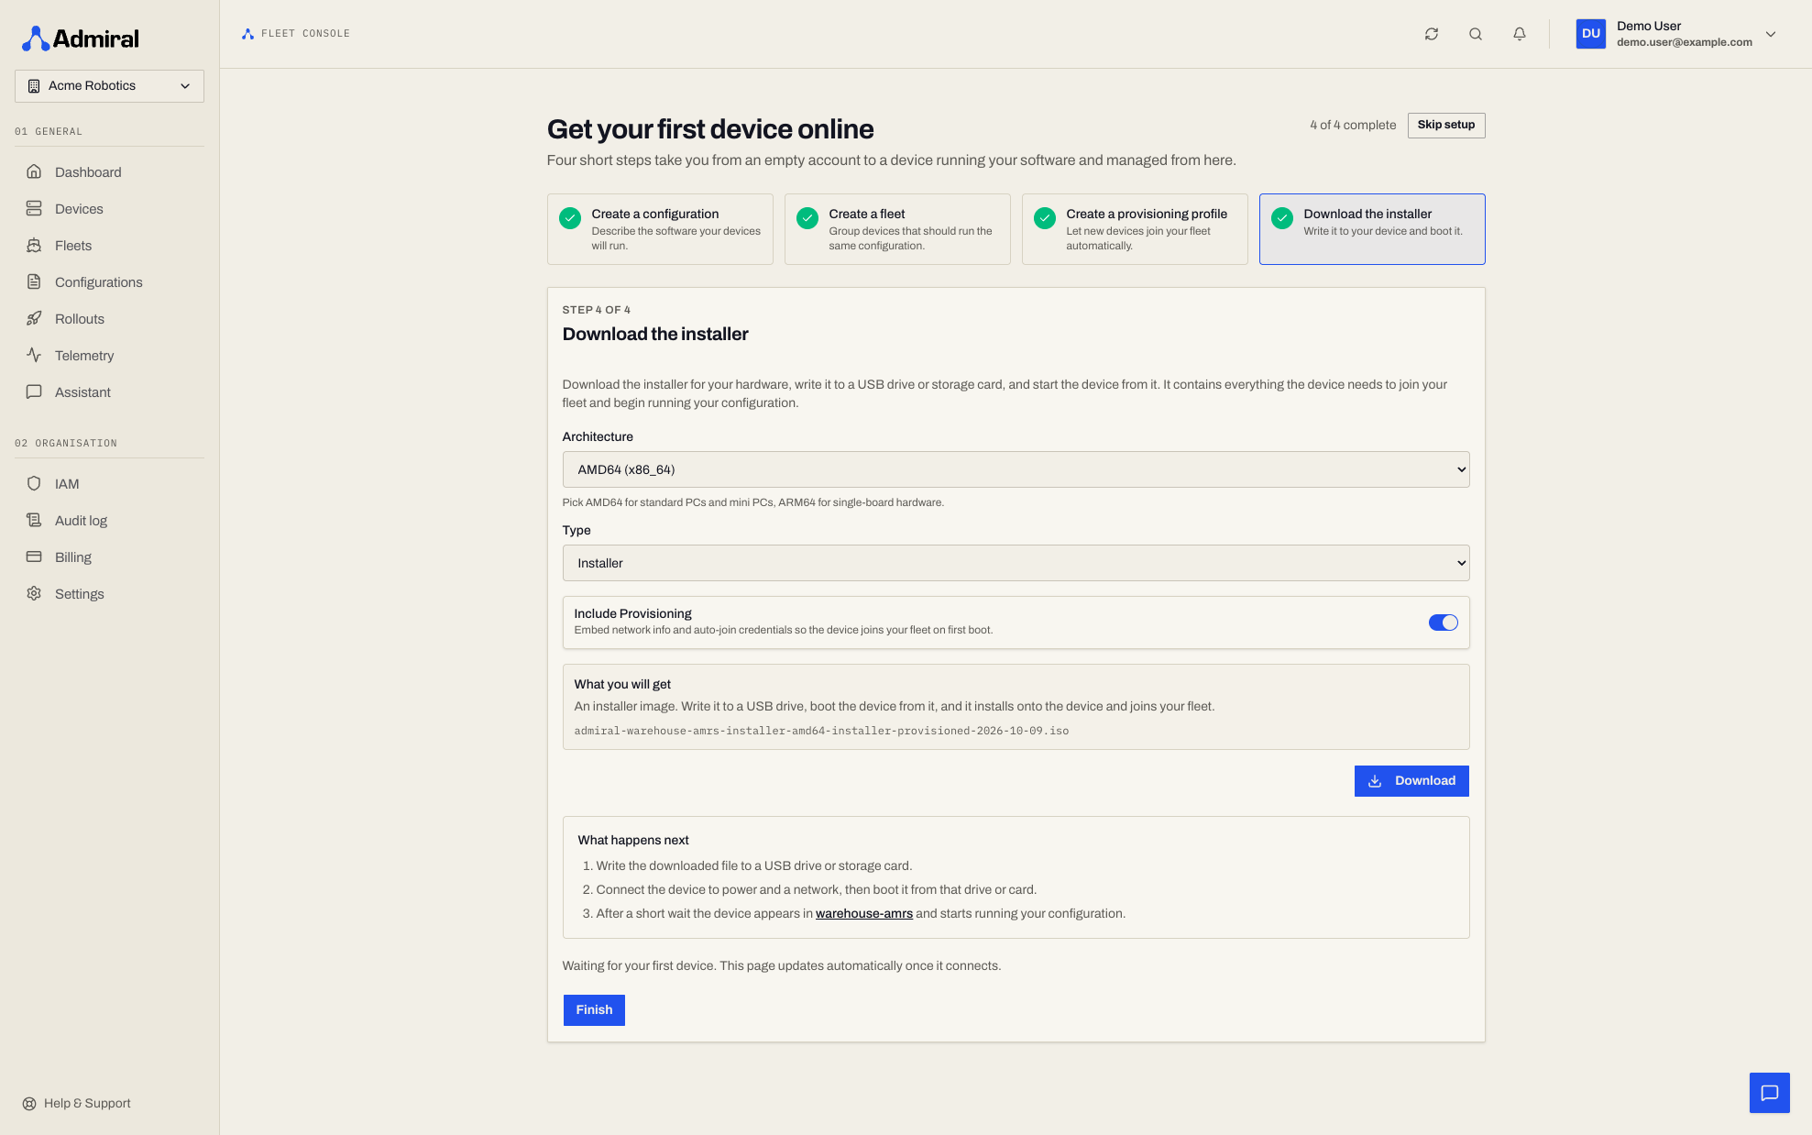Select the Create a fleet step
The width and height of the screenshot is (1812, 1135).
[897, 229]
